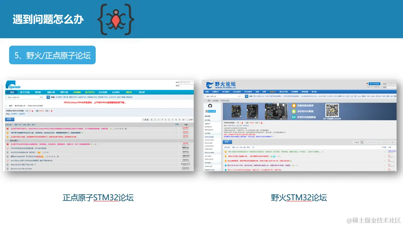This screenshot has width=403, height=226.
Task: Click the 野火论坛 firebbs logo
Action: pyautogui.click(x=221, y=85)
